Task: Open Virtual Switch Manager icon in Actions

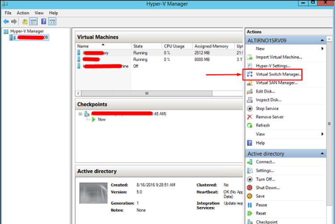Action: [x=250, y=74]
